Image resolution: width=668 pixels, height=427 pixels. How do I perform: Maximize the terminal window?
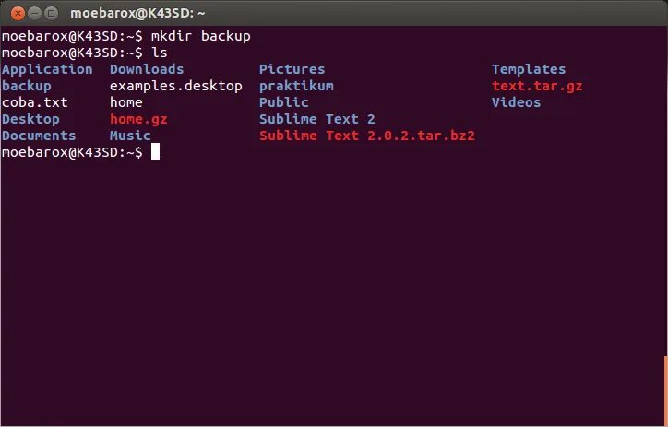(51, 14)
